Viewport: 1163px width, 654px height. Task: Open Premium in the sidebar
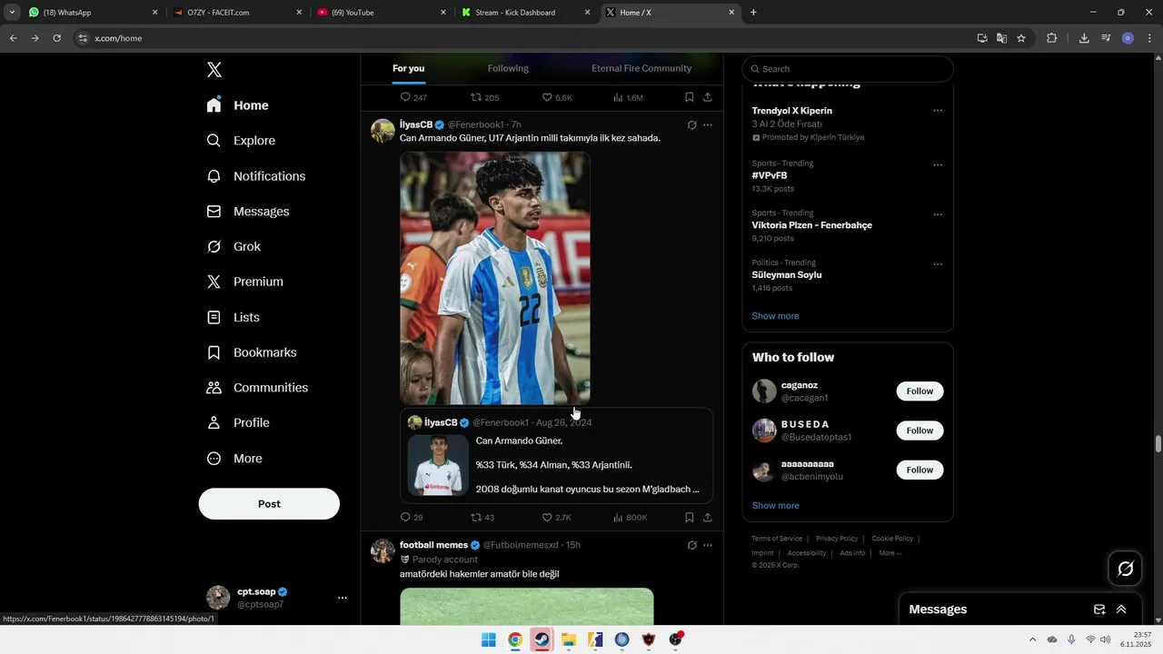click(245, 282)
